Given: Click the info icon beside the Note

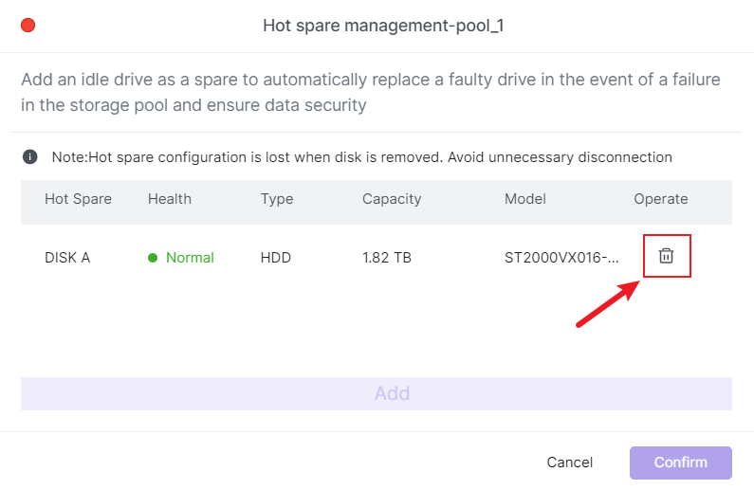Looking at the screenshot, I should (30, 156).
